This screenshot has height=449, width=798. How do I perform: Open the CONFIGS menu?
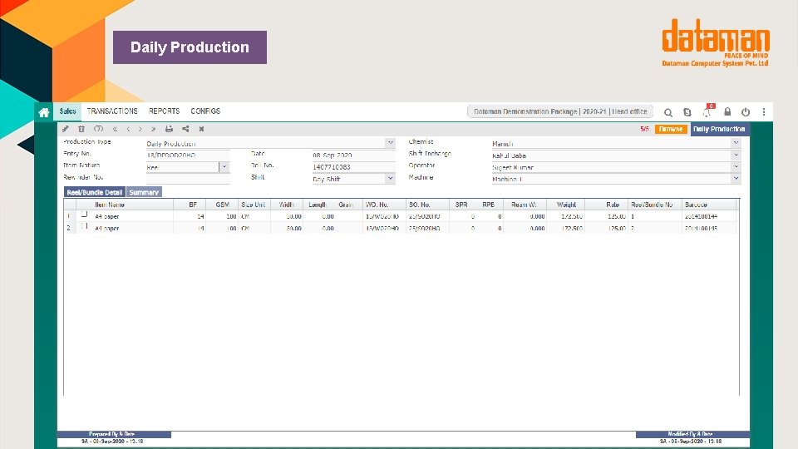tap(205, 111)
